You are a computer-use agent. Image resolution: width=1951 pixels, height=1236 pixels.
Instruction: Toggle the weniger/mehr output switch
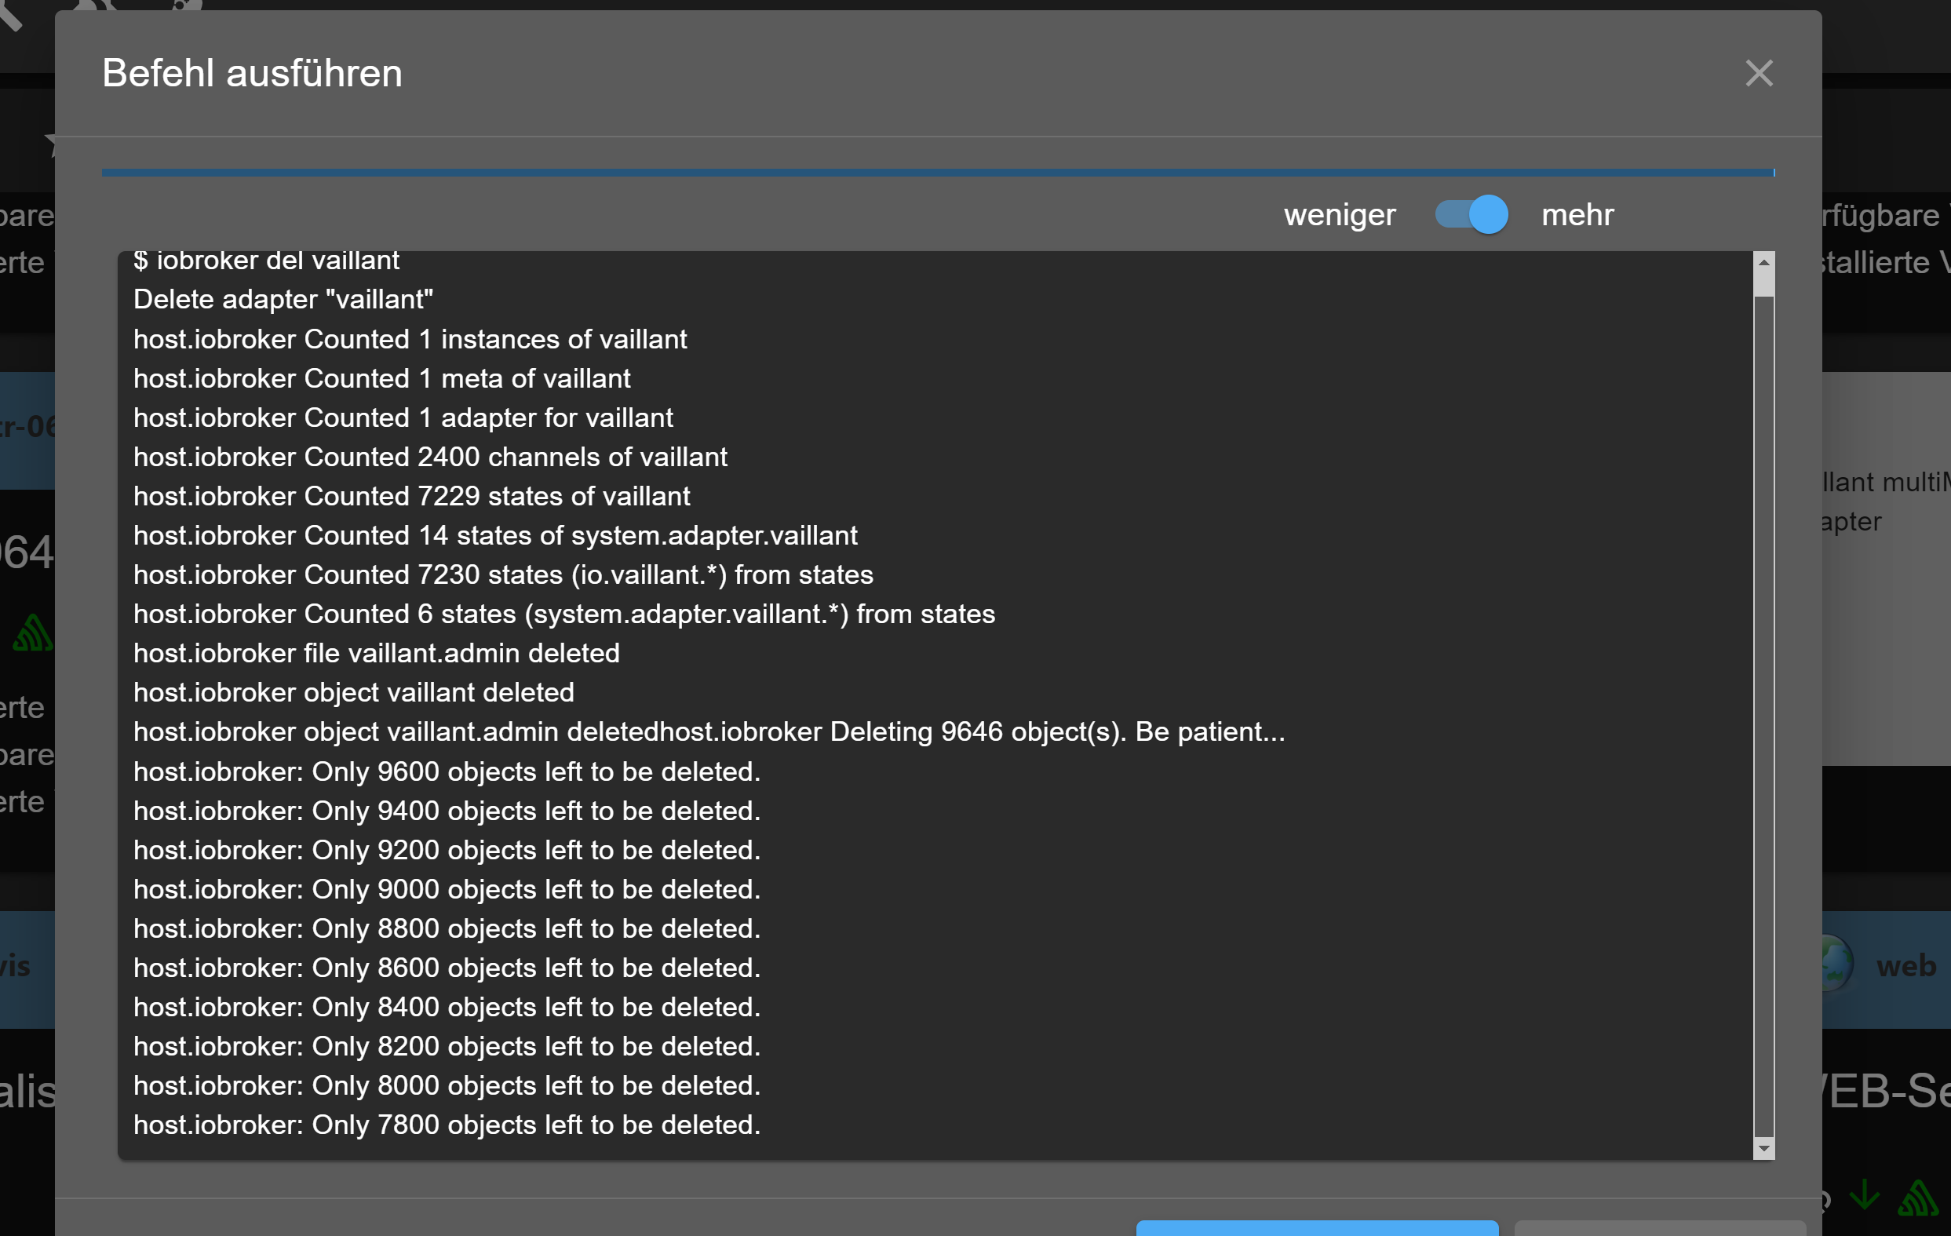(1471, 215)
